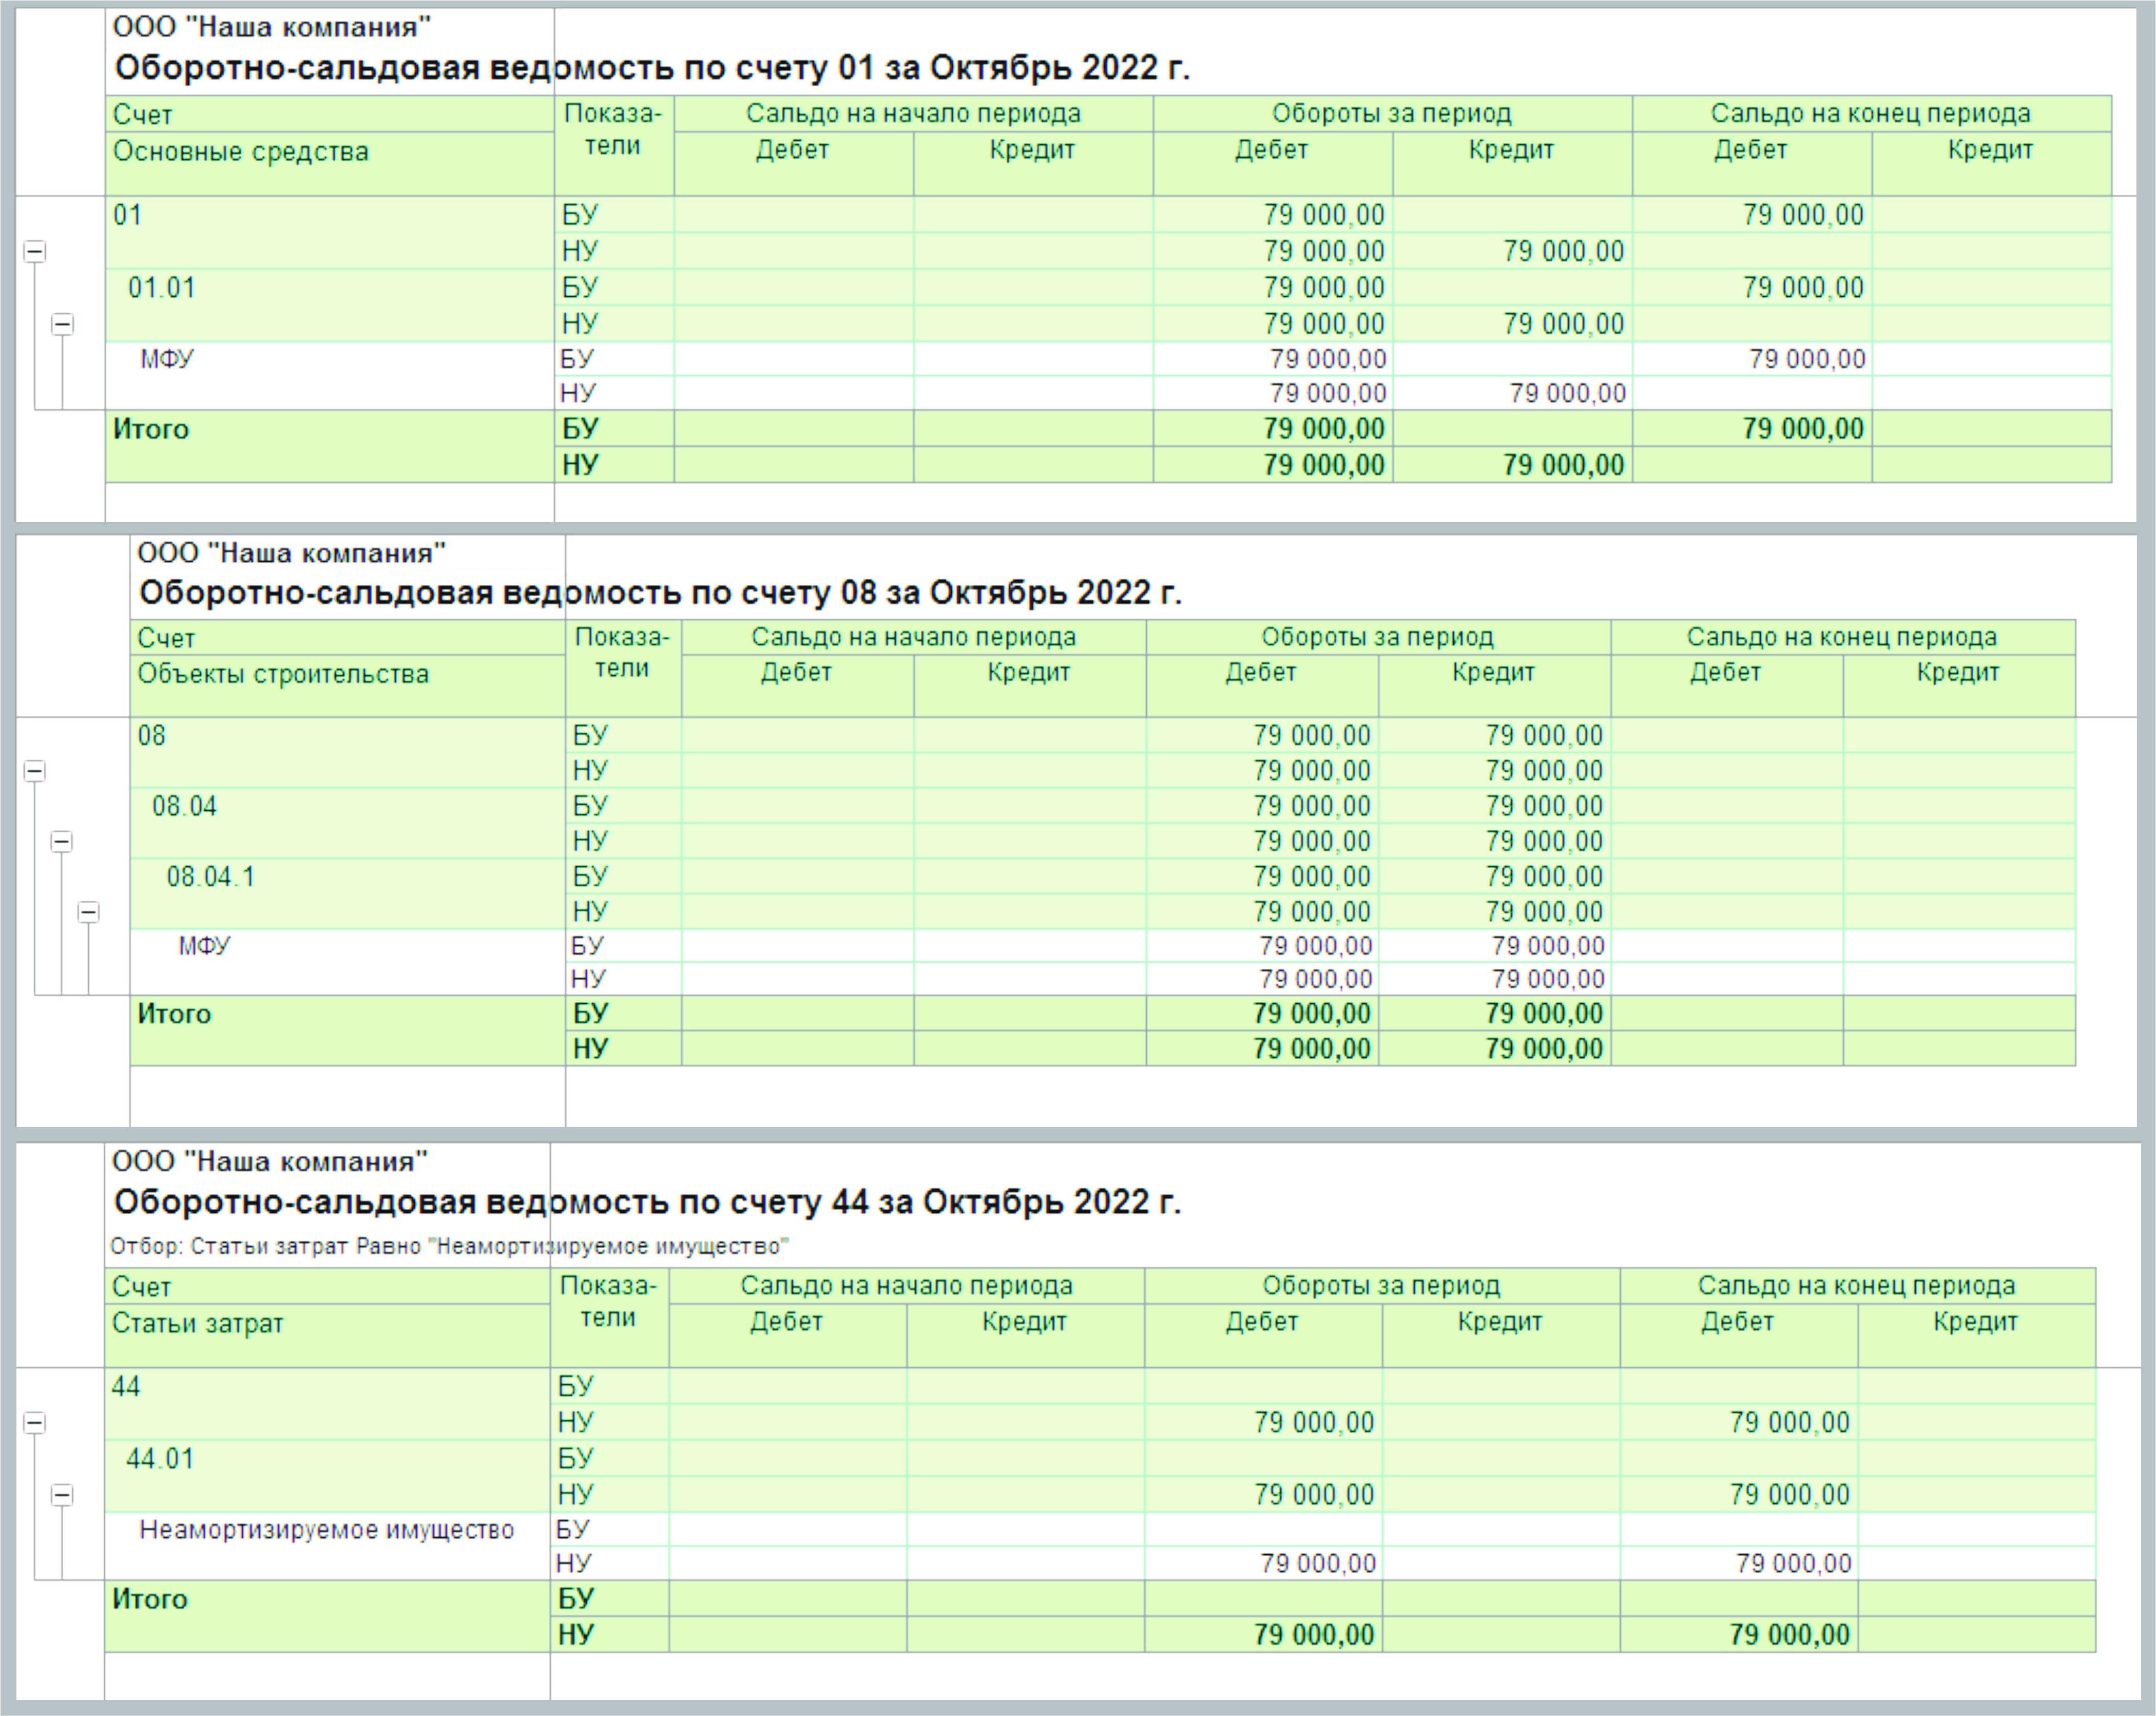Screen dimensions: 2156x1716
Task: Click title of account 08 report
Action: point(660,593)
